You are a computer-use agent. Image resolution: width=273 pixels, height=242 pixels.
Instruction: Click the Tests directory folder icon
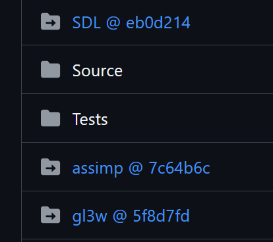tap(50, 118)
